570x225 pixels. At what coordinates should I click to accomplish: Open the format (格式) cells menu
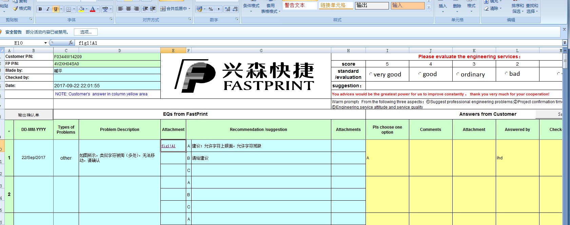point(471,7)
